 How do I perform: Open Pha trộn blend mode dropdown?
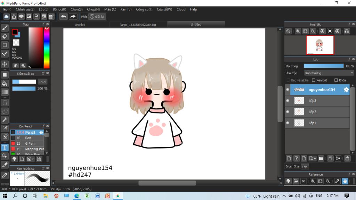pyautogui.click(x=329, y=73)
